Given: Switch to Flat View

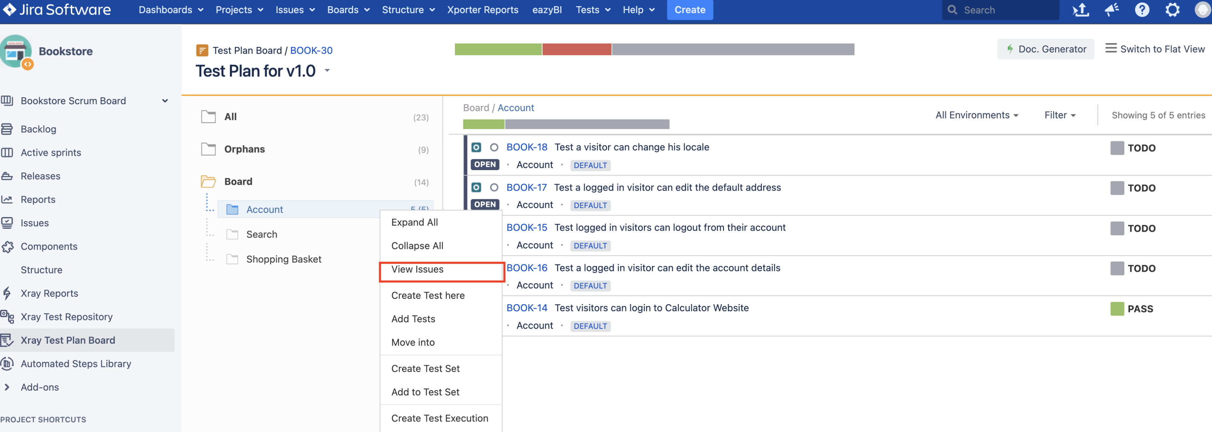Looking at the screenshot, I should click(1155, 49).
